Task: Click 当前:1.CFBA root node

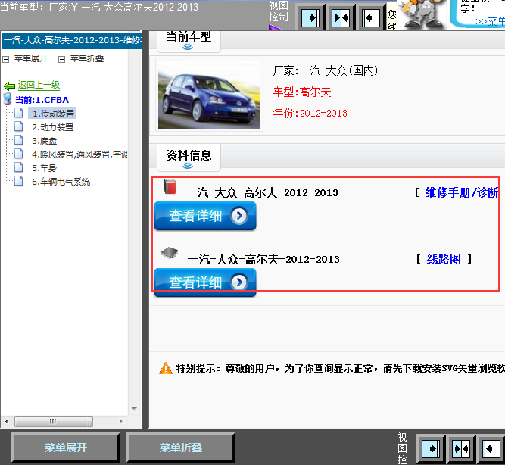Action: [x=42, y=100]
